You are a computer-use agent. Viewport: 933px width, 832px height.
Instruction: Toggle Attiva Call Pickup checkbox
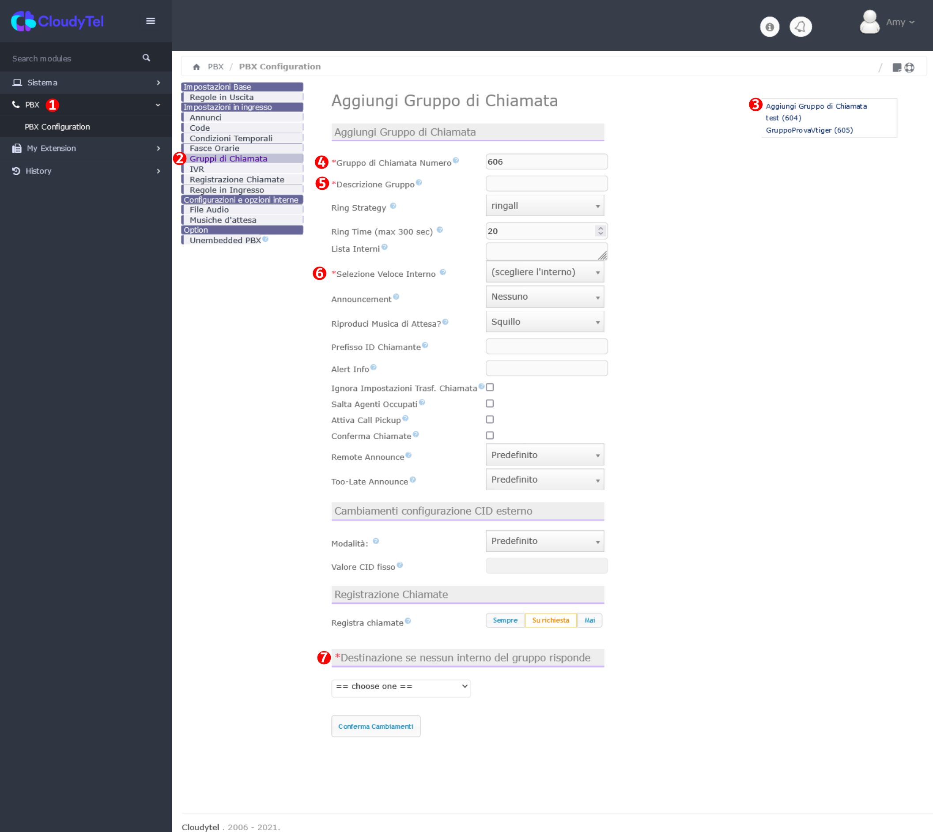point(490,420)
